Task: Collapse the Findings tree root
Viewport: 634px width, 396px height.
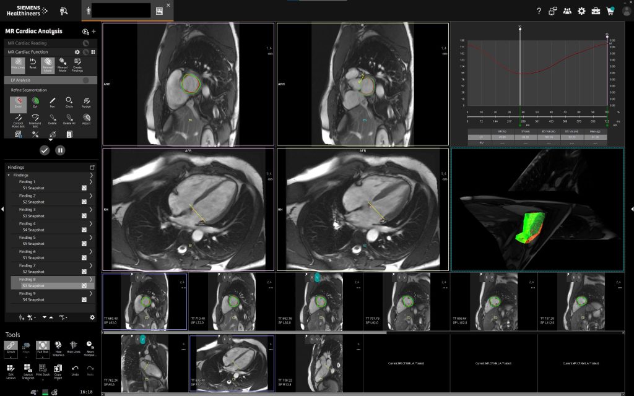Action: click(x=9, y=175)
